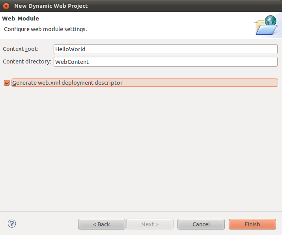
Task: Click the Context root label
Action: 21,49
